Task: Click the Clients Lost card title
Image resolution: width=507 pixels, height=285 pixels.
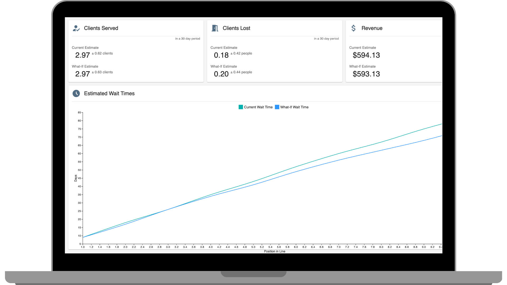Action: [236, 28]
